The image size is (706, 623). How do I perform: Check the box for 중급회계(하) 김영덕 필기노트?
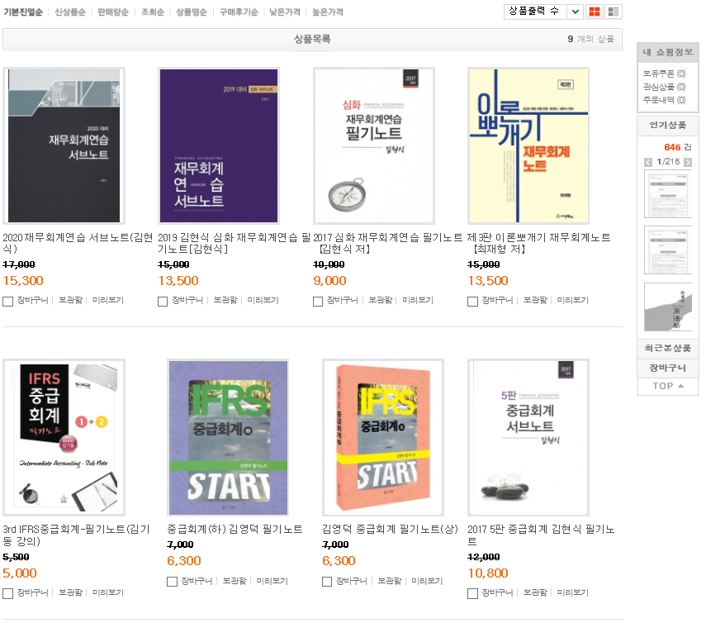(172, 582)
